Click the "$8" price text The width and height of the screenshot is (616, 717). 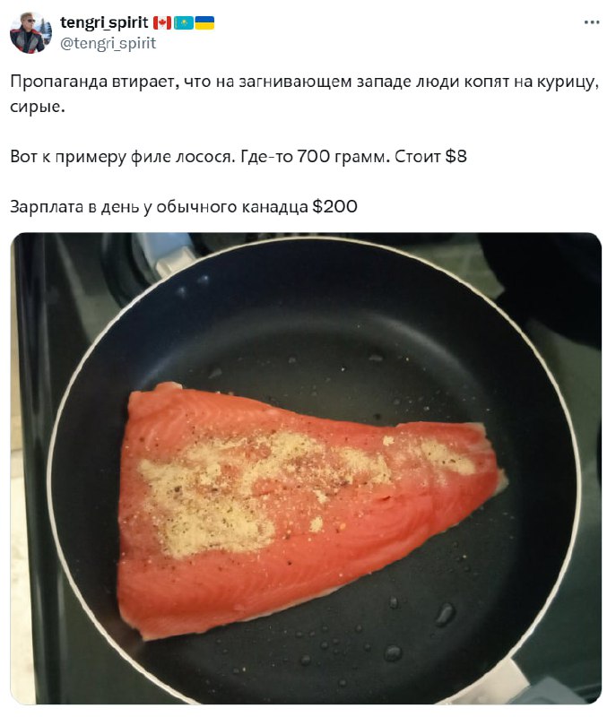tap(455, 156)
